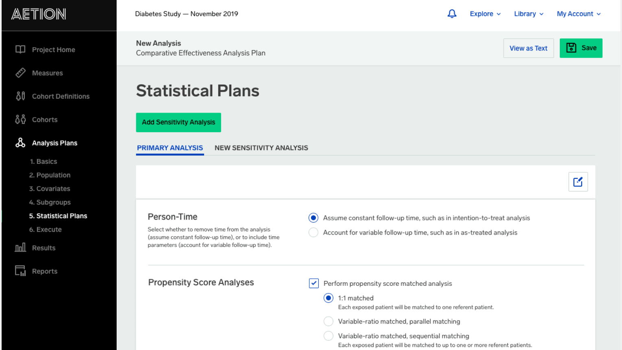Click the floppy disk icon on Save

point(571,48)
